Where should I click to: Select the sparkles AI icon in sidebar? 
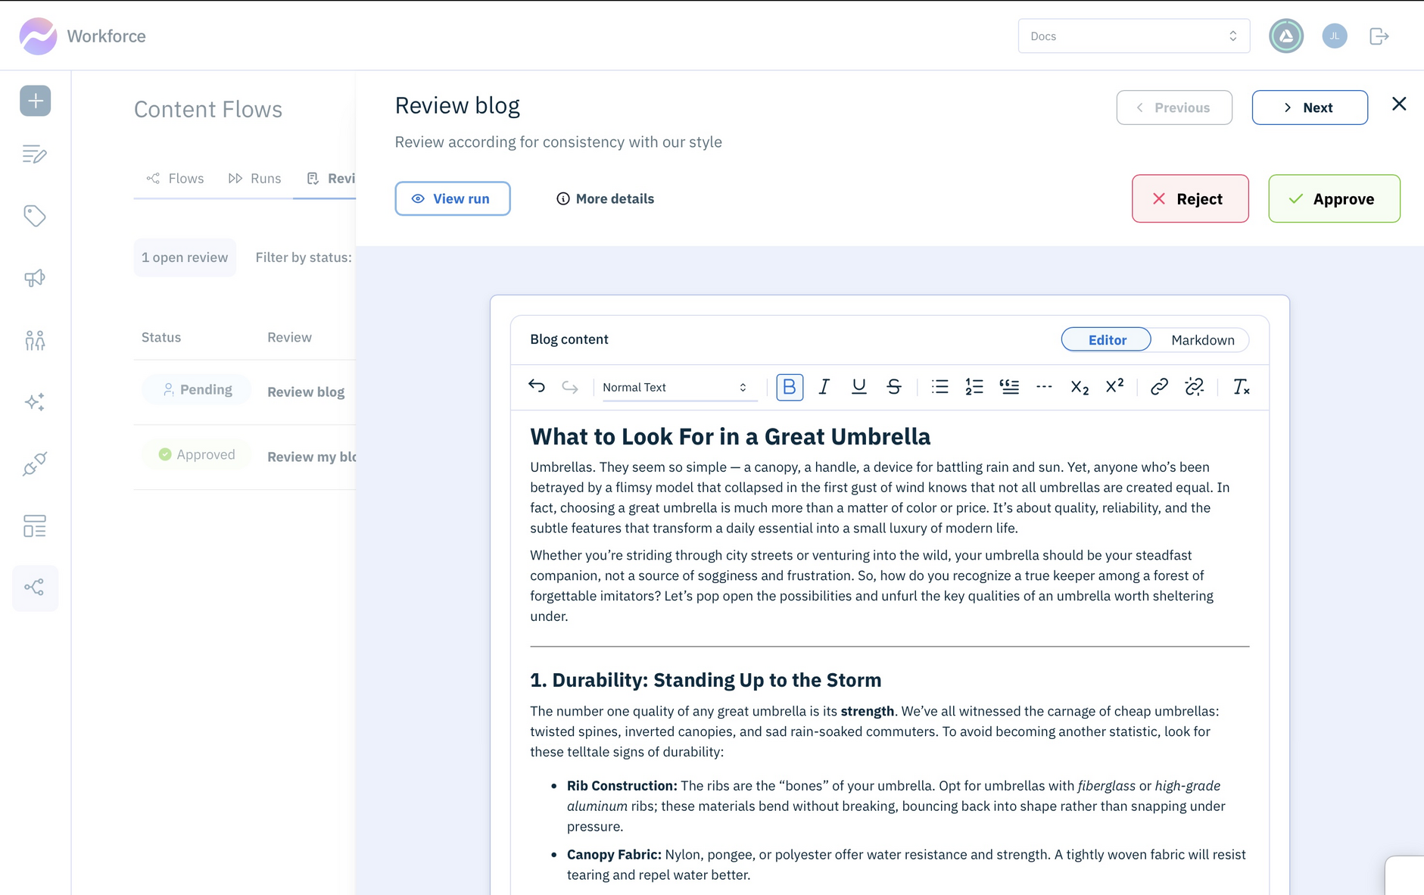coord(35,402)
